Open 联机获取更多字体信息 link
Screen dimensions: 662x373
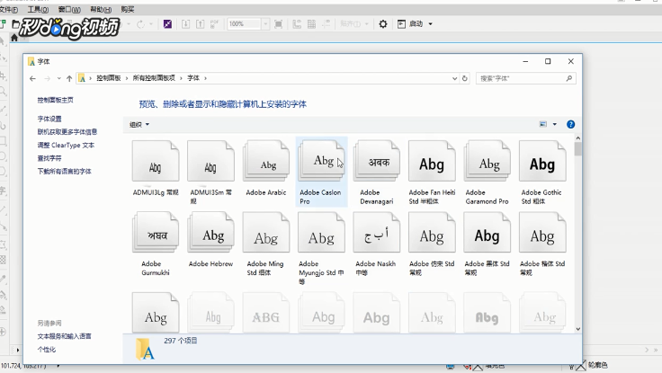67,132
